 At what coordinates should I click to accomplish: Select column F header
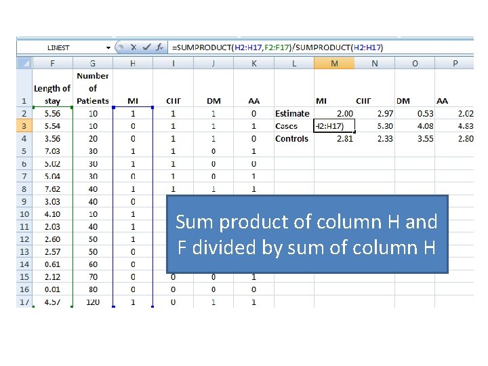coord(52,63)
